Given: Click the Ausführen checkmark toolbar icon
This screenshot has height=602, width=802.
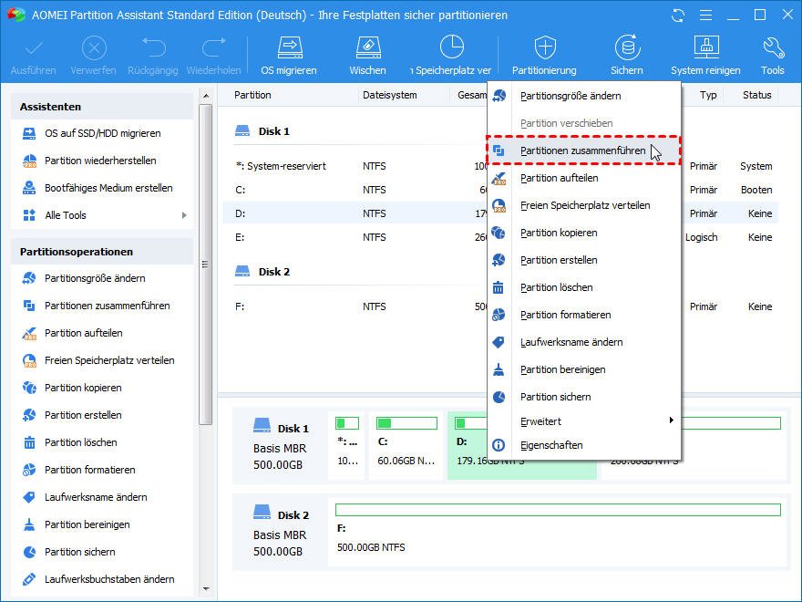Looking at the screenshot, I should (x=33, y=49).
